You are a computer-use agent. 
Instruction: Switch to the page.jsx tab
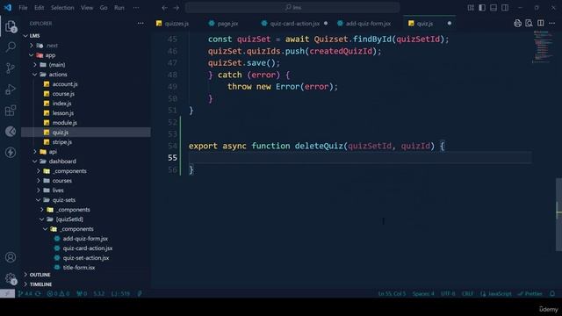pos(227,24)
